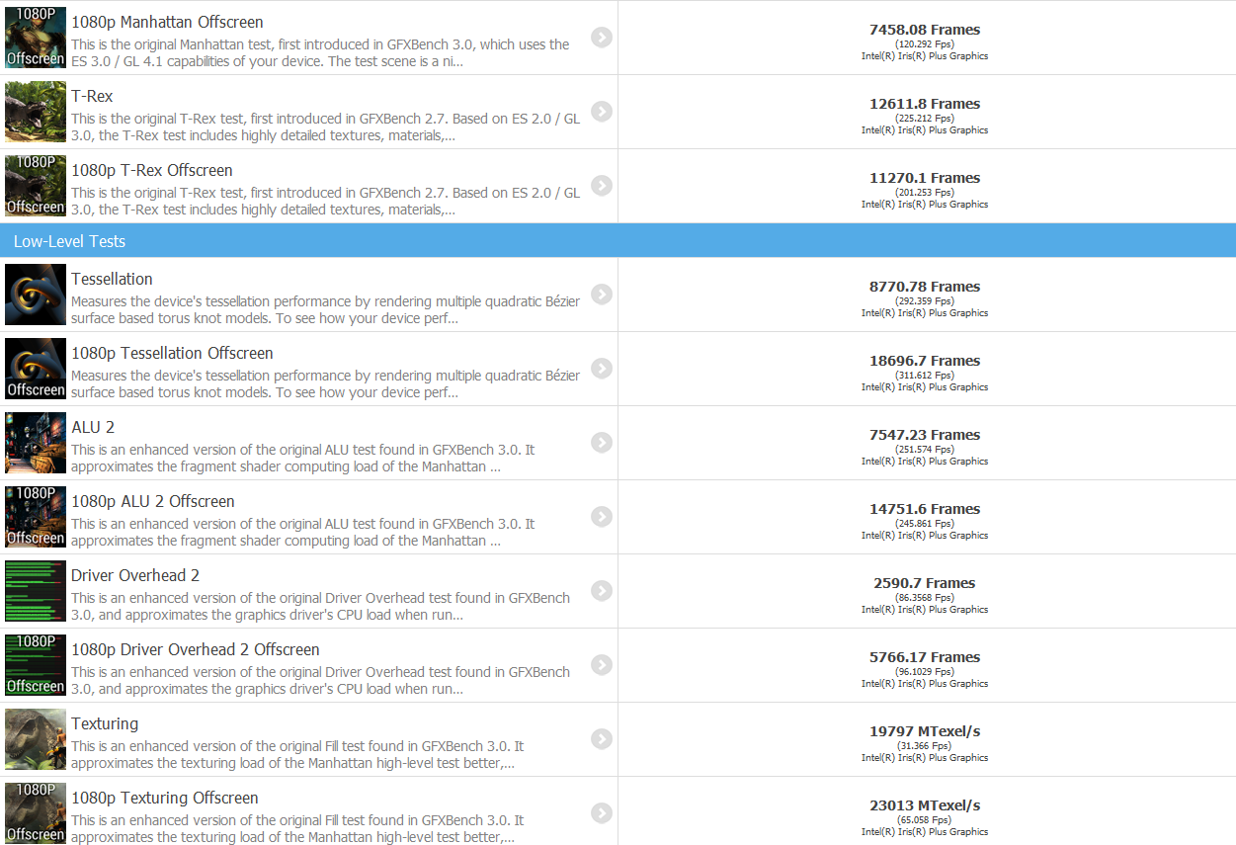The width and height of the screenshot is (1236, 845).
Task: Select the Driver Overhead 2 title
Action: click(x=135, y=575)
